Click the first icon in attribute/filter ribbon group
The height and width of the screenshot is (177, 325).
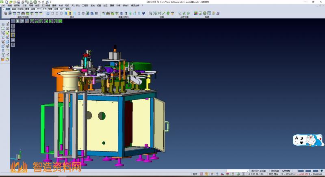[x=5, y=13]
